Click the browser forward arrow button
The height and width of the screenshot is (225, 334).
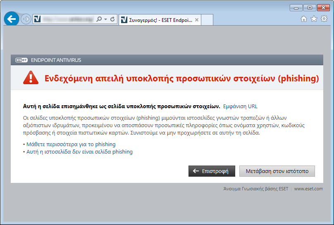tap(26, 19)
